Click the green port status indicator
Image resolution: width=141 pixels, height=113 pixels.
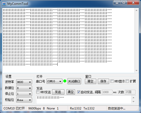(65, 81)
